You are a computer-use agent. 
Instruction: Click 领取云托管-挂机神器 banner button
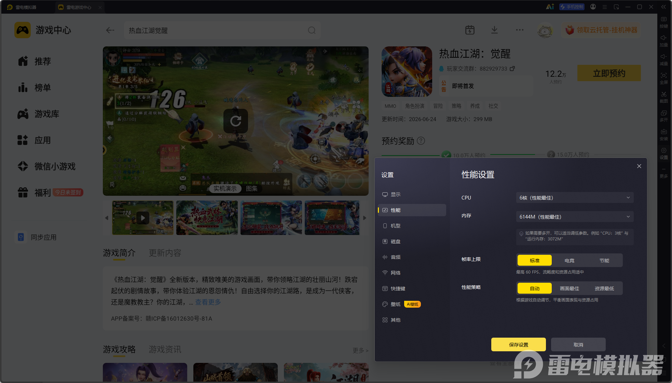(x=602, y=30)
